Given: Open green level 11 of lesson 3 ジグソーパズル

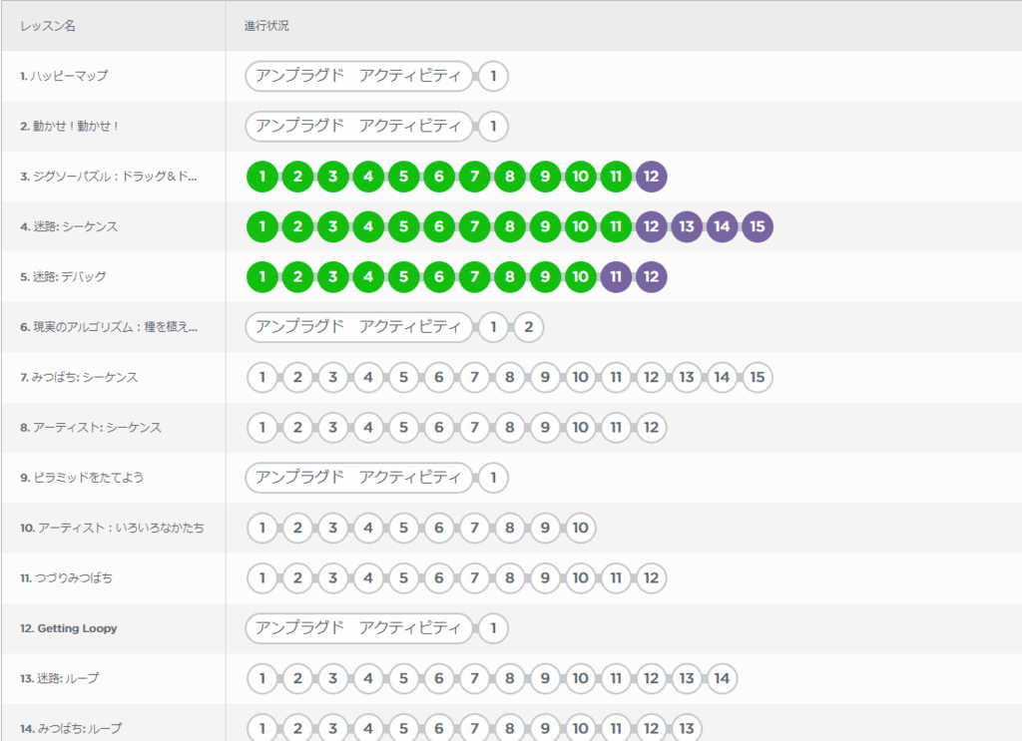Looking at the screenshot, I should 616,177.
